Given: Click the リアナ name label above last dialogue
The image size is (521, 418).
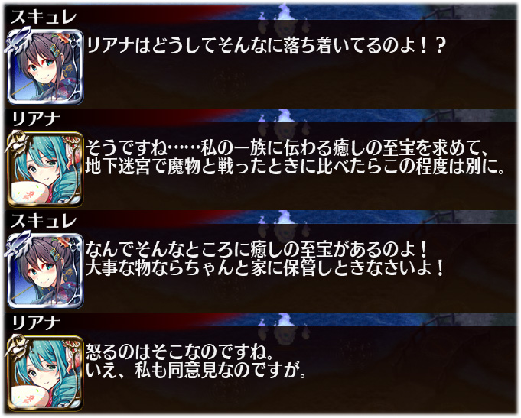Looking at the screenshot, I should tap(36, 323).
